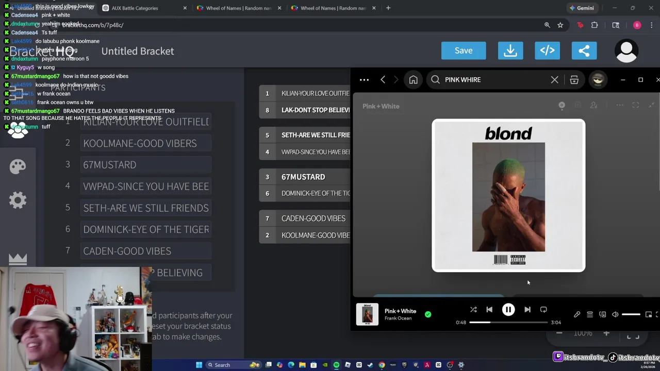Seek along the Spotify song progress bar
This screenshot has height=371, width=660.
508,323
